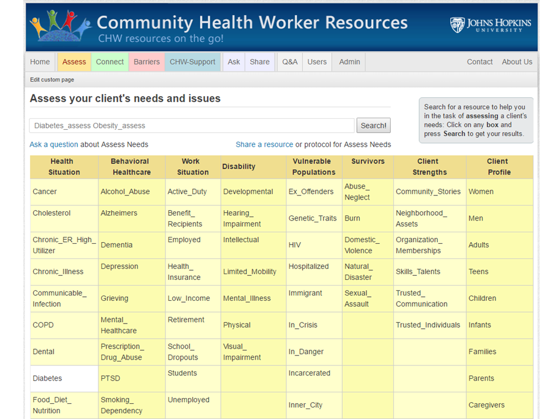
Task: Select the Domestic_Violence box
Action: (367, 245)
